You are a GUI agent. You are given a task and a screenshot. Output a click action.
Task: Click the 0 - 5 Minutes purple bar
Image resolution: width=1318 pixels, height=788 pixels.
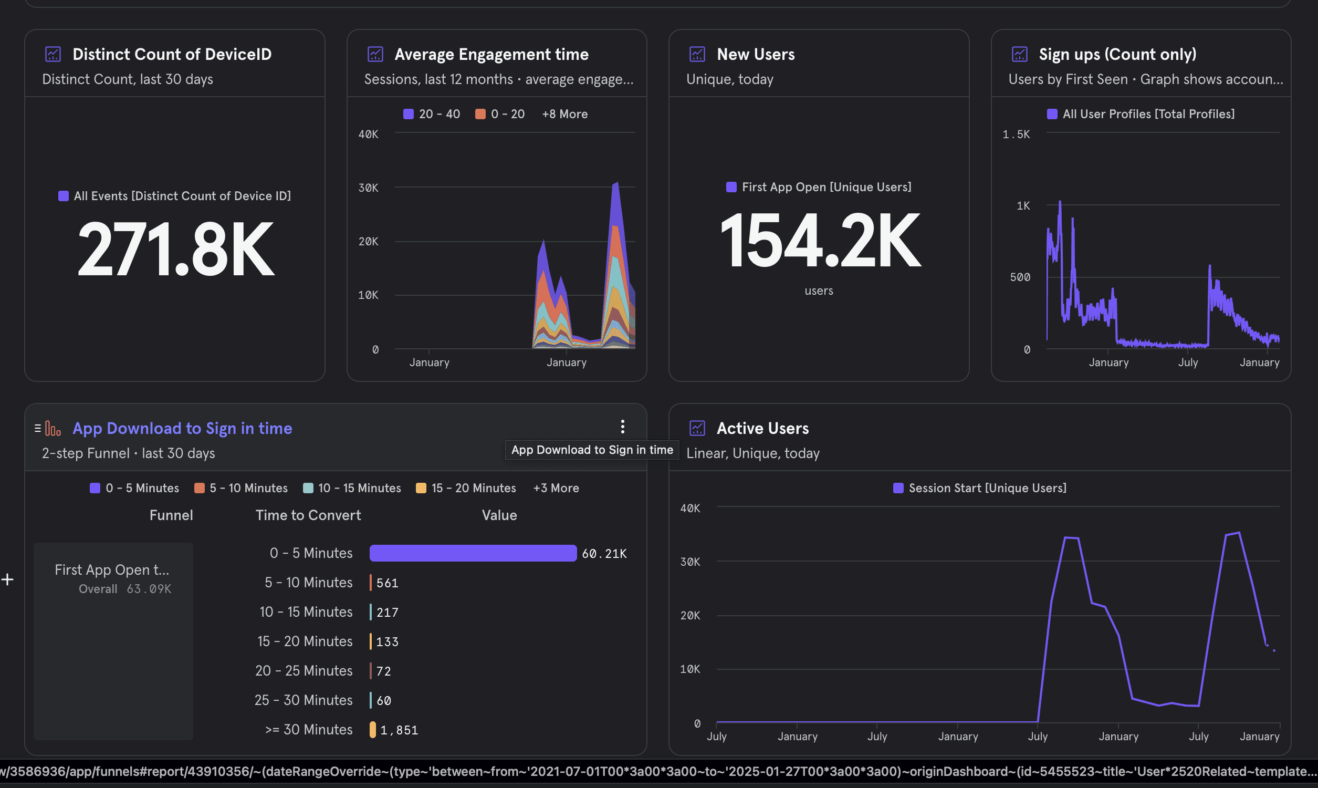click(473, 553)
